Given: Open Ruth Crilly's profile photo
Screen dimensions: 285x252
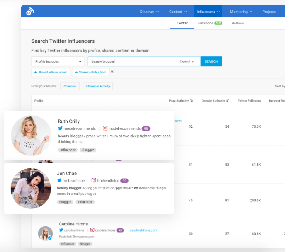Looking at the screenshot, I should point(31,136).
